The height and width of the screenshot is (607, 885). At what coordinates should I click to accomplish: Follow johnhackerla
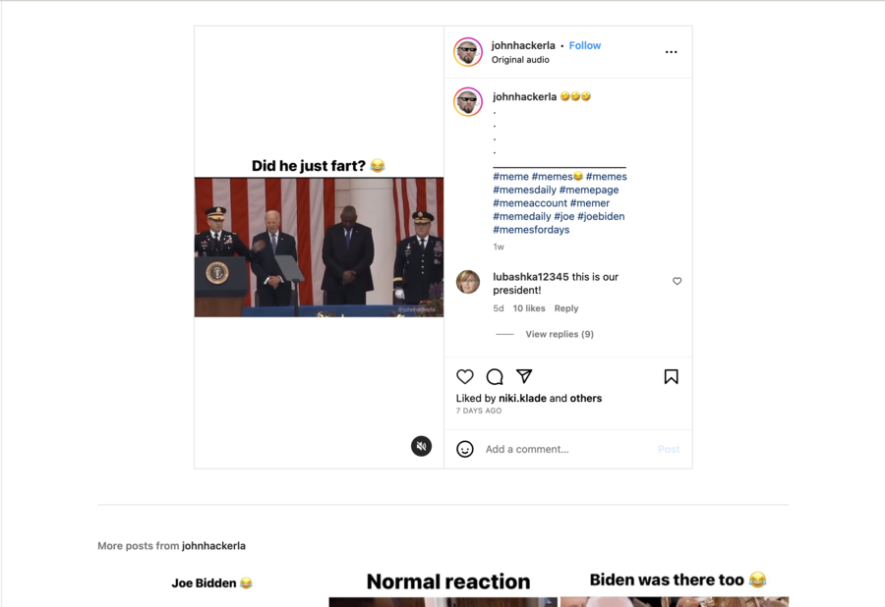585,45
